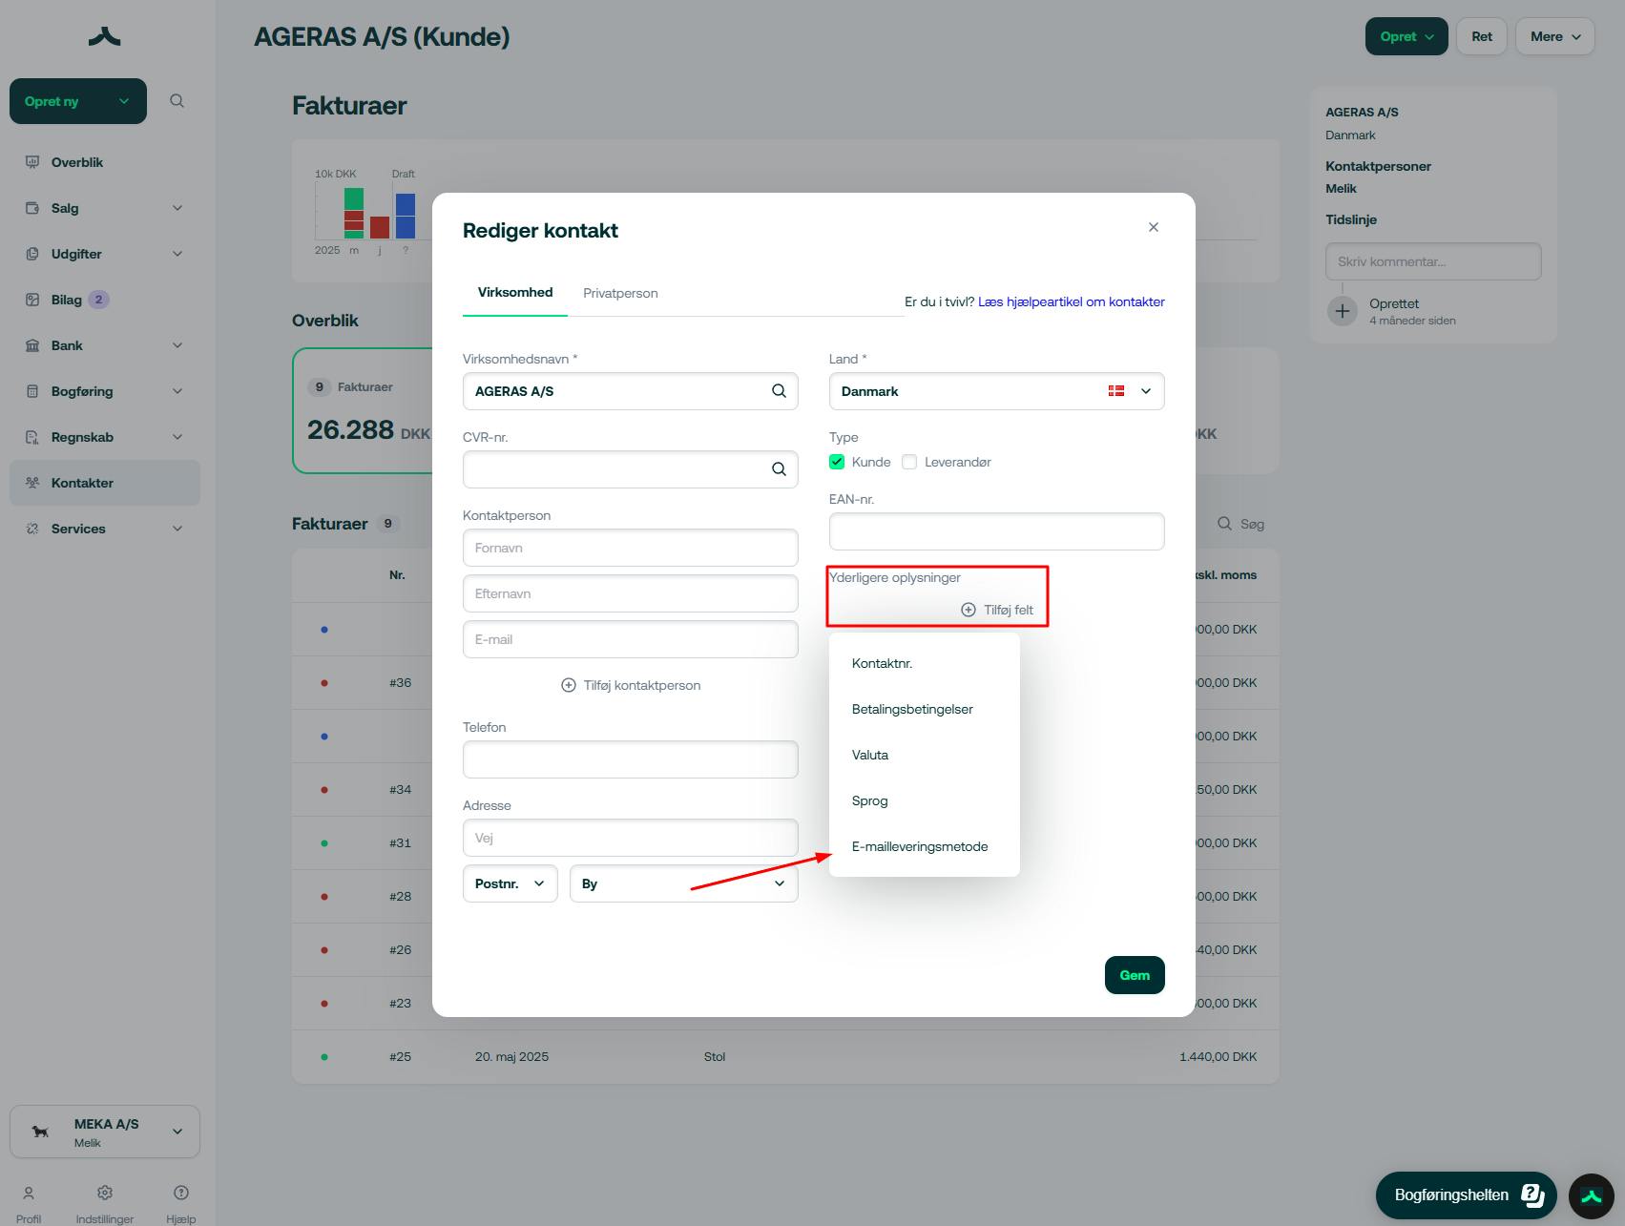Image resolution: width=1625 pixels, height=1226 pixels.
Task: Click the Tilføj felt link
Action: 997,610
